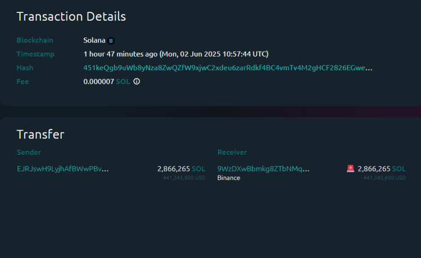The height and width of the screenshot is (258, 421).
Task: Click the timestamp value showing 02 Jun 2025
Action: [176, 54]
